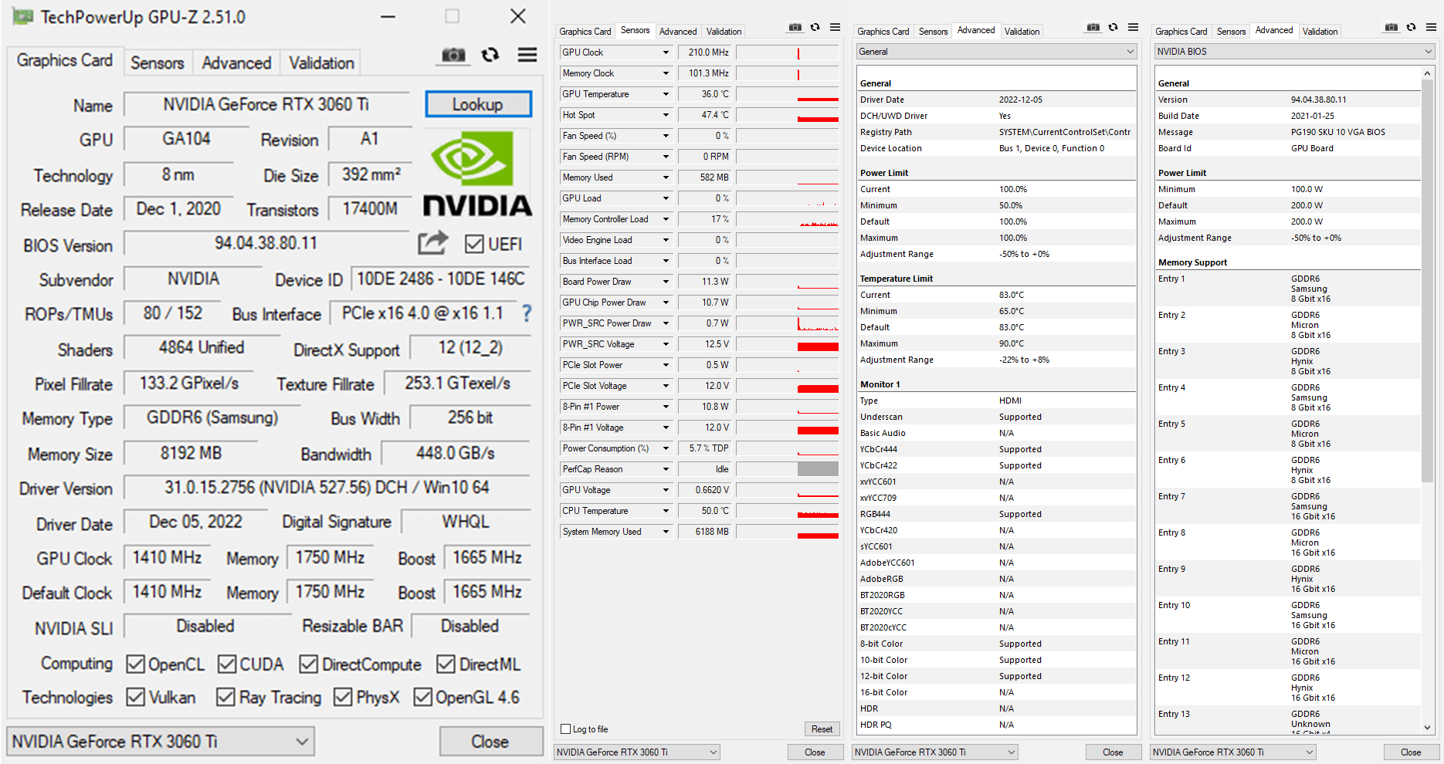
Task: Click NVIDIA logo image
Action: tap(477, 174)
